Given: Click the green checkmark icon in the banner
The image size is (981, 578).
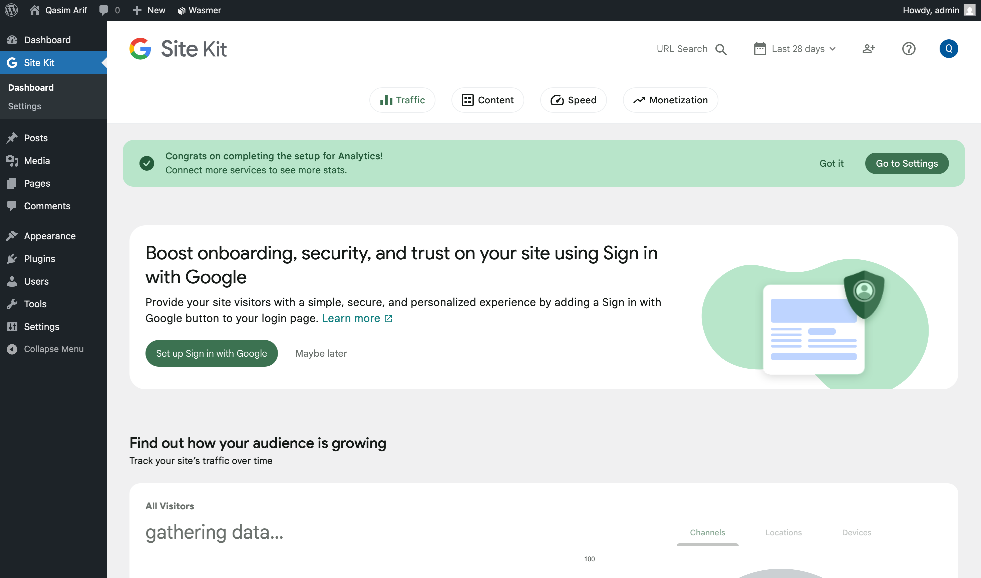Looking at the screenshot, I should (x=146, y=163).
